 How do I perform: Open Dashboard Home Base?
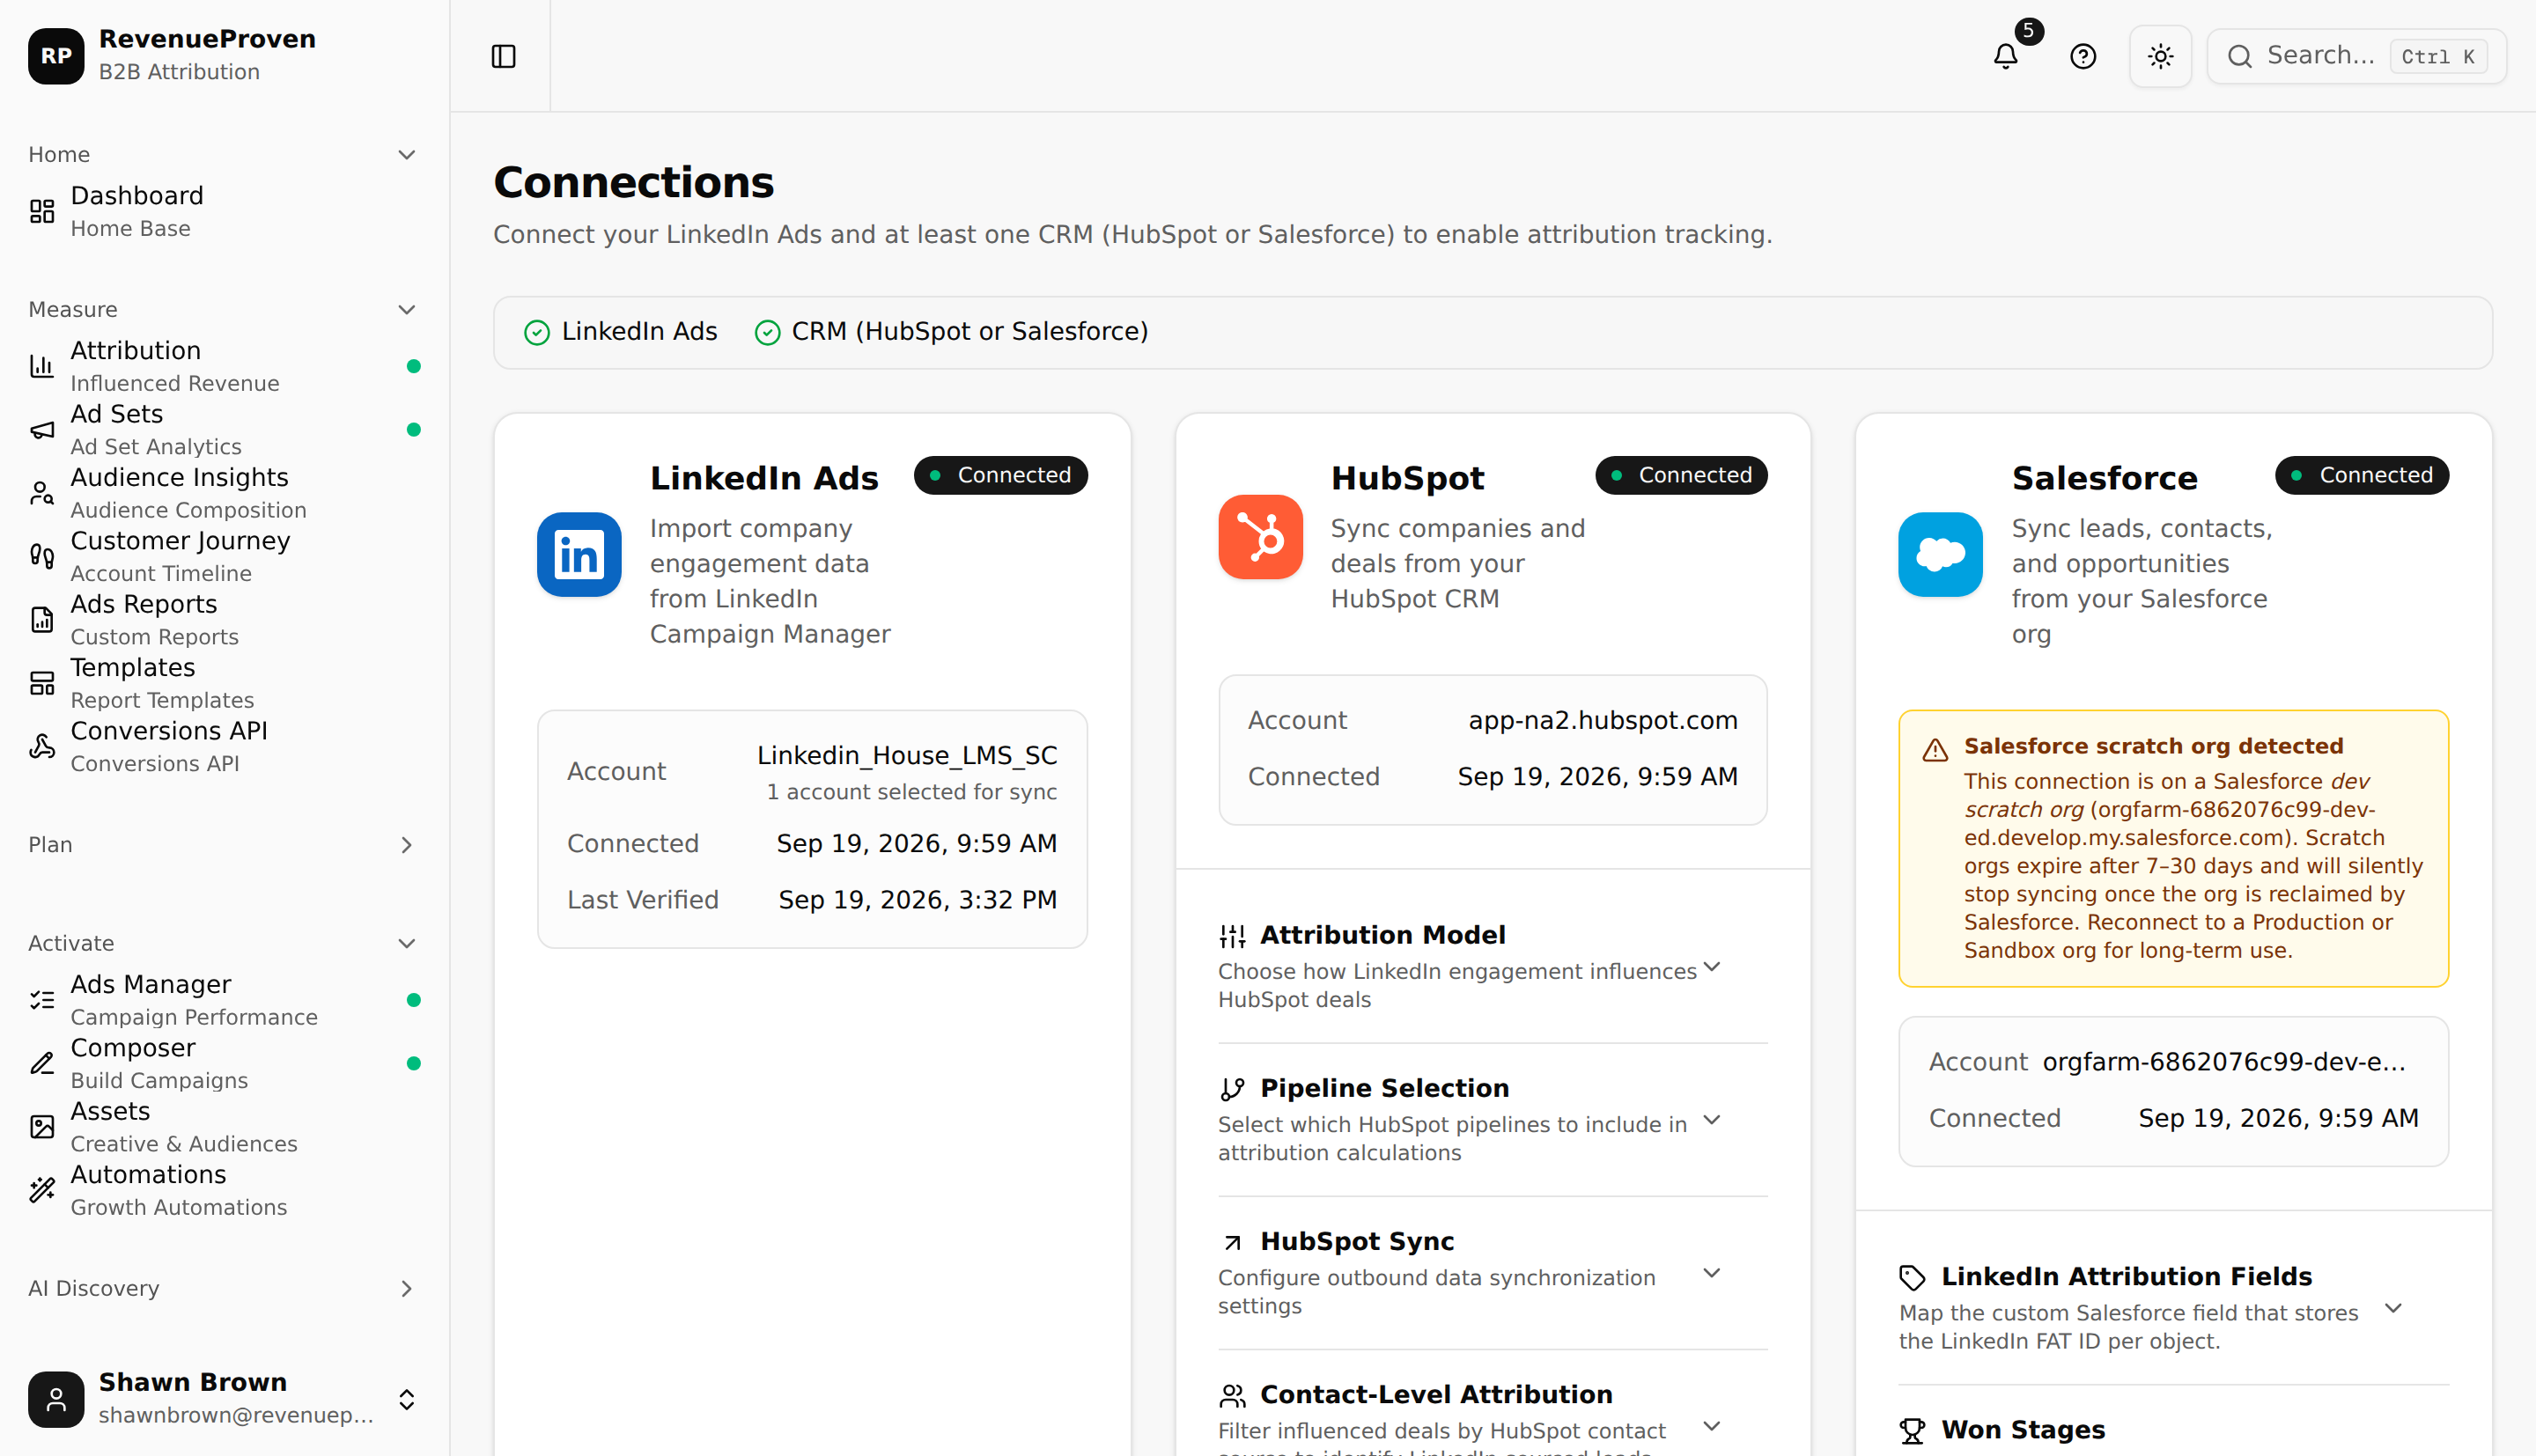coord(225,211)
